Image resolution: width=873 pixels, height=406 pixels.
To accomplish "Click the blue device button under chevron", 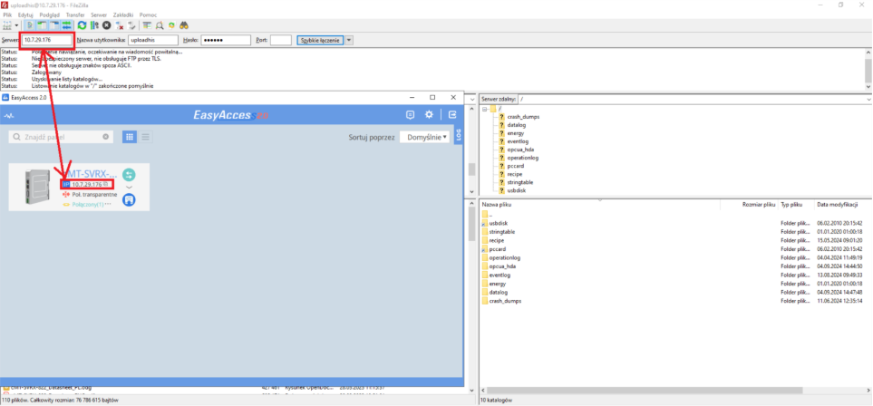I will pyautogui.click(x=129, y=200).
